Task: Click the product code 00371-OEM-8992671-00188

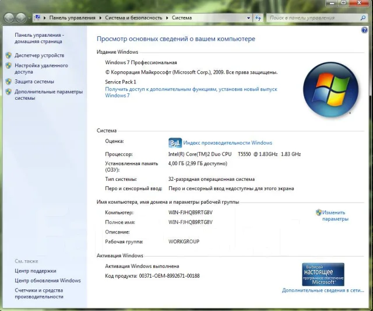Action: pyautogui.click(x=169, y=276)
